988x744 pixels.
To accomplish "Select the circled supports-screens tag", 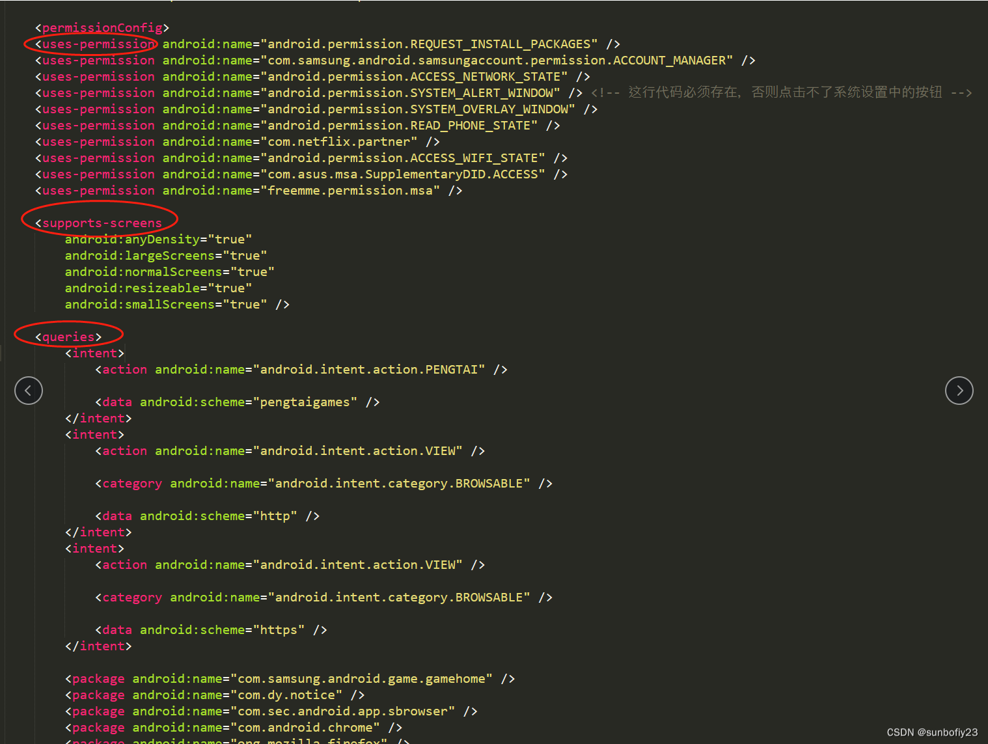I will 101,222.
